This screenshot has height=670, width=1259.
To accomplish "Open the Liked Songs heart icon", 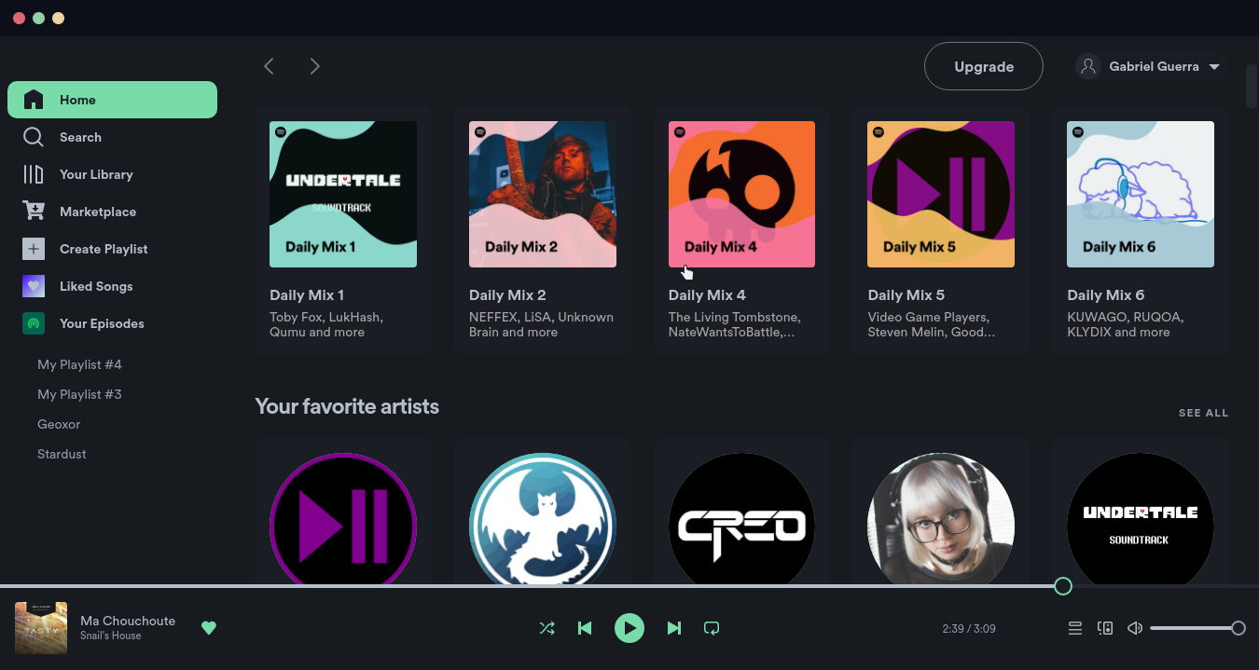I will [x=34, y=286].
